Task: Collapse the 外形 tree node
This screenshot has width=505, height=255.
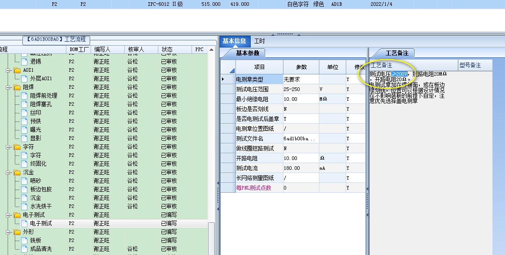Action: click(9, 232)
